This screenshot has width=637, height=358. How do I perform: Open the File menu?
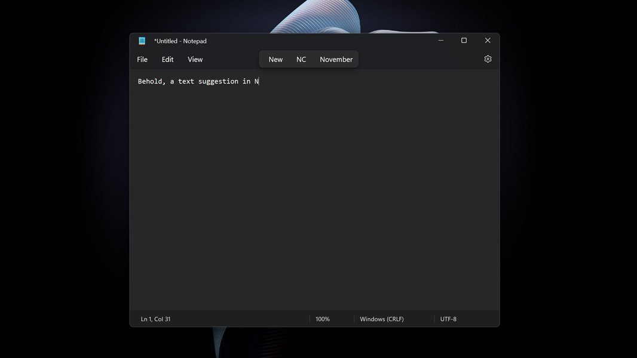click(x=142, y=60)
